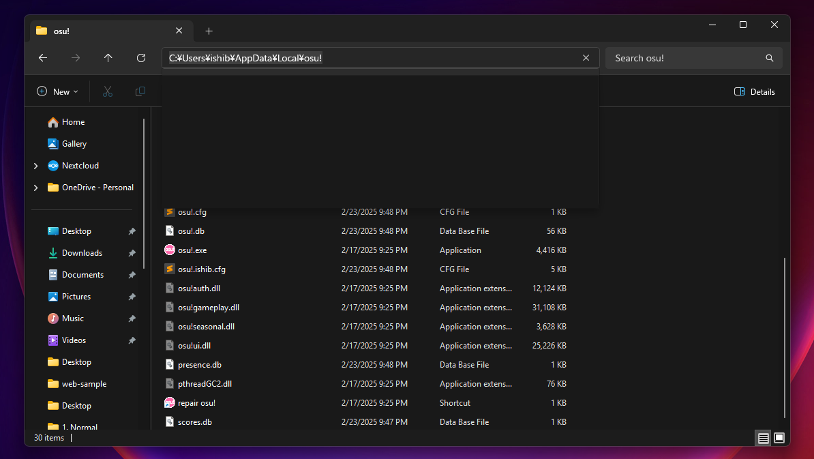Open the web-sample folder in sidebar
814x459 pixels.
click(x=84, y=384)
